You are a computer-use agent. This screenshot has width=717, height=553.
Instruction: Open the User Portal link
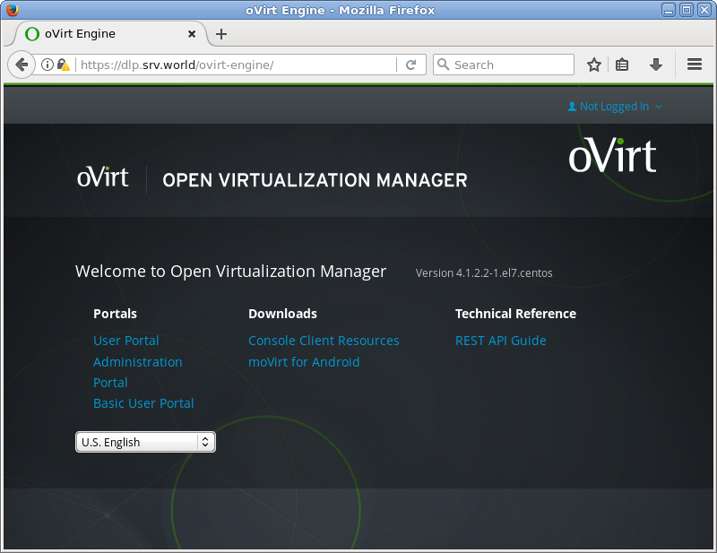pyautogui.click(x=125, y=341)
